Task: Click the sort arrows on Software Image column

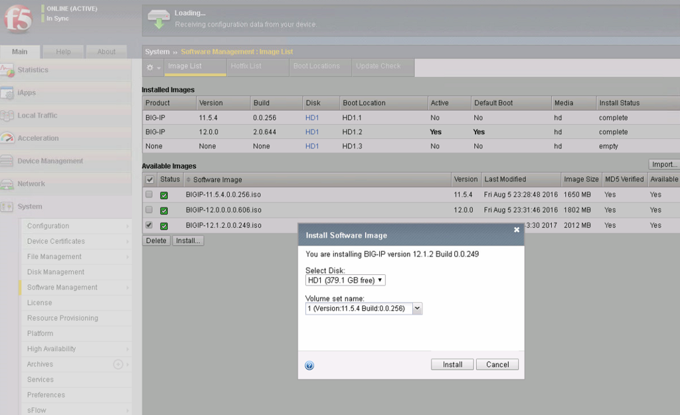Action: (188, 179)
